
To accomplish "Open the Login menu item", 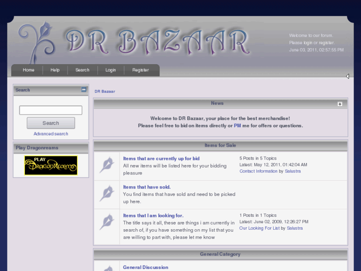I will click(x=111, y=70).
